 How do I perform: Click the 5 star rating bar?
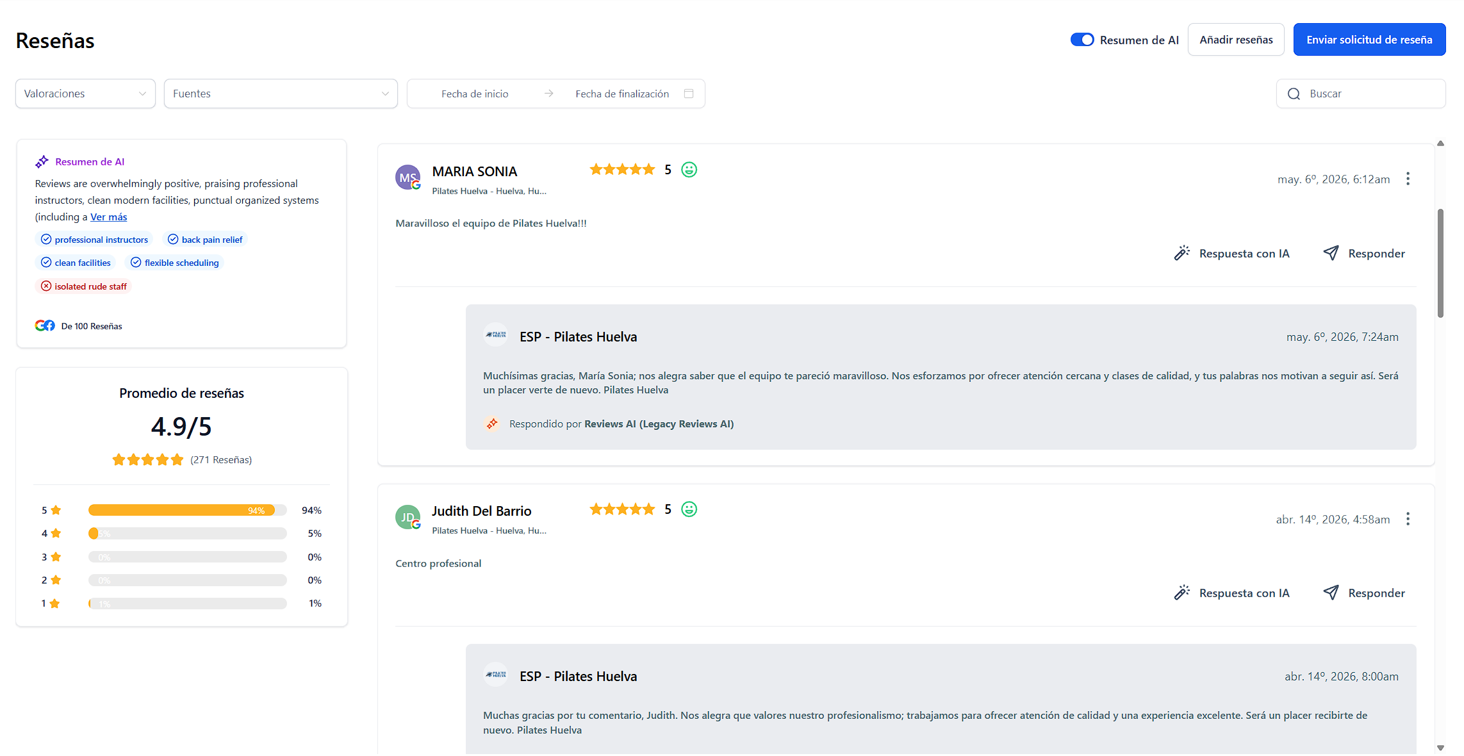pos(188,510)
